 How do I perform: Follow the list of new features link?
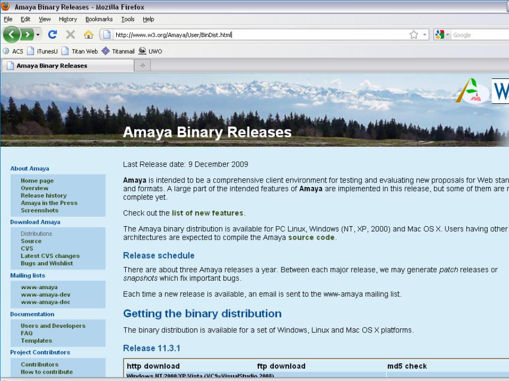coord(207,213)
